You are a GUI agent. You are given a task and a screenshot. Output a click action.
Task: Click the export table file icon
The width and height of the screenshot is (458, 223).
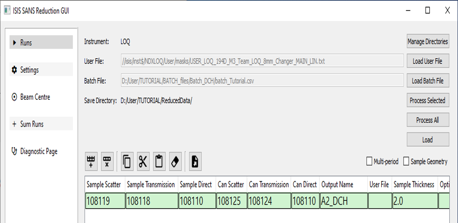coord(195,162)
